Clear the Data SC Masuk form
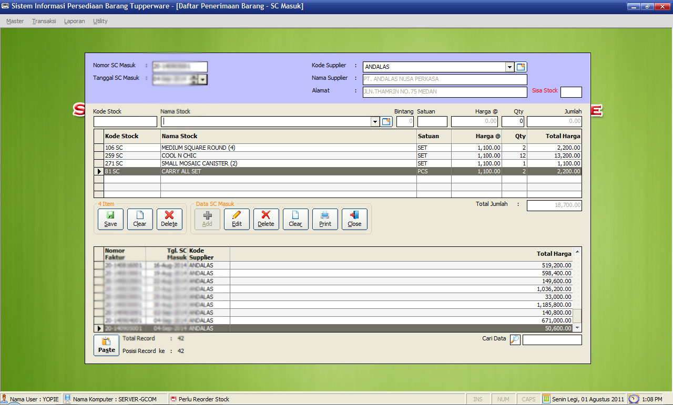The height and width of the screenshot is (405, 673). pyautogui.click(x=295, y=219)
